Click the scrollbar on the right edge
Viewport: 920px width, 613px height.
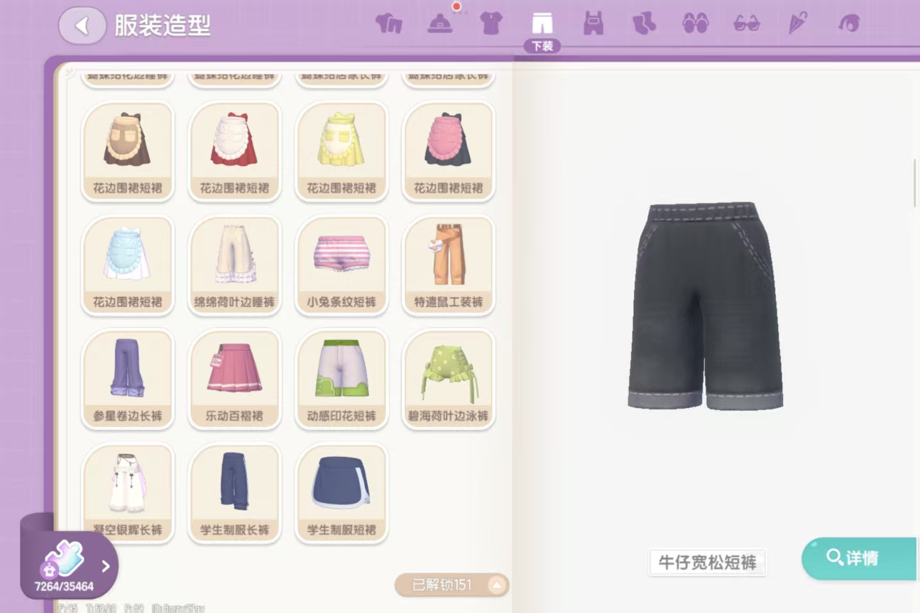[914, 183]
